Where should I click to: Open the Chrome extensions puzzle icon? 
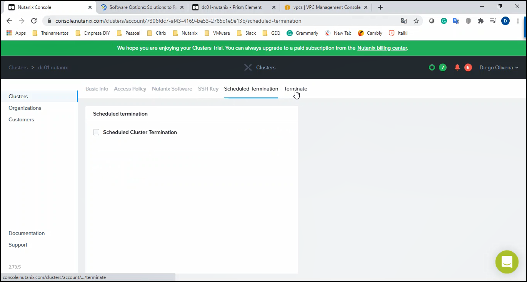(x=480, y=21)
